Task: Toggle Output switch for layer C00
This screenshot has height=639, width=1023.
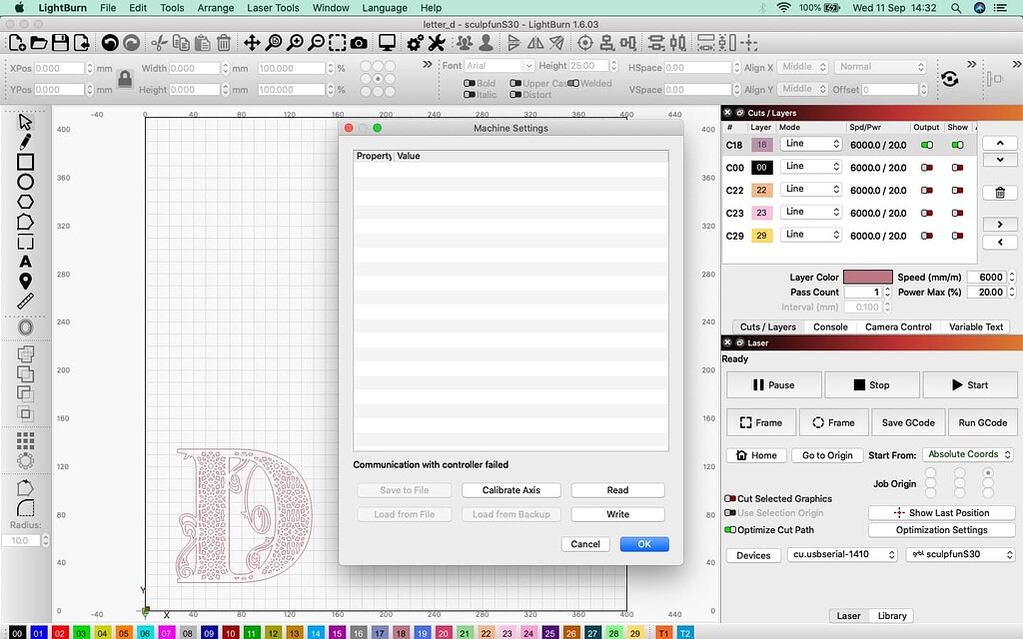Action: point(926,168)
